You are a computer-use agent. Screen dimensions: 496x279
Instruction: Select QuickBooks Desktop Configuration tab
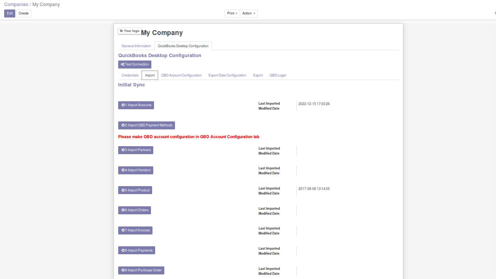tap(183, 46)
